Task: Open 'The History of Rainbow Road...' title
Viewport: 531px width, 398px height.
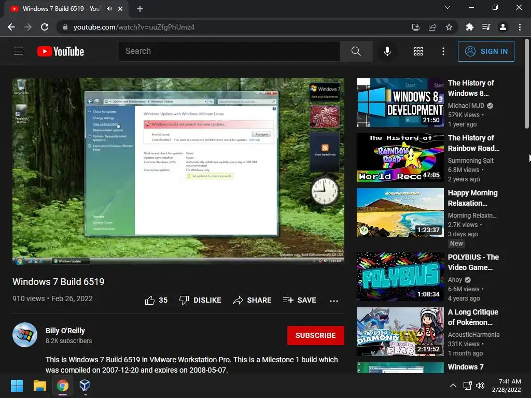Action: 473,143
